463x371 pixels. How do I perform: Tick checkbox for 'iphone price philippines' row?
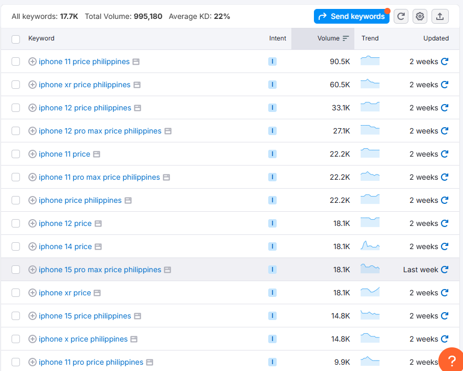point(16,200)
